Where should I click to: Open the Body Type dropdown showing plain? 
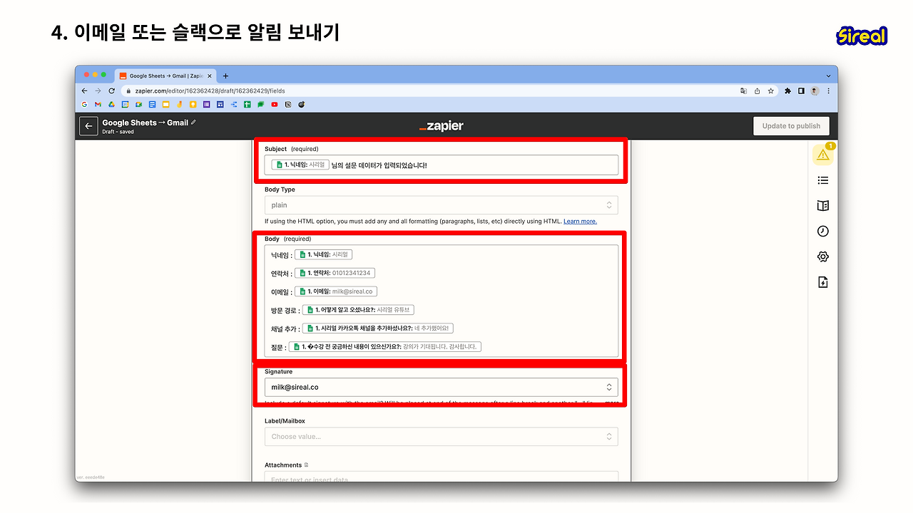pyautogui.click(x=442, y=205)
